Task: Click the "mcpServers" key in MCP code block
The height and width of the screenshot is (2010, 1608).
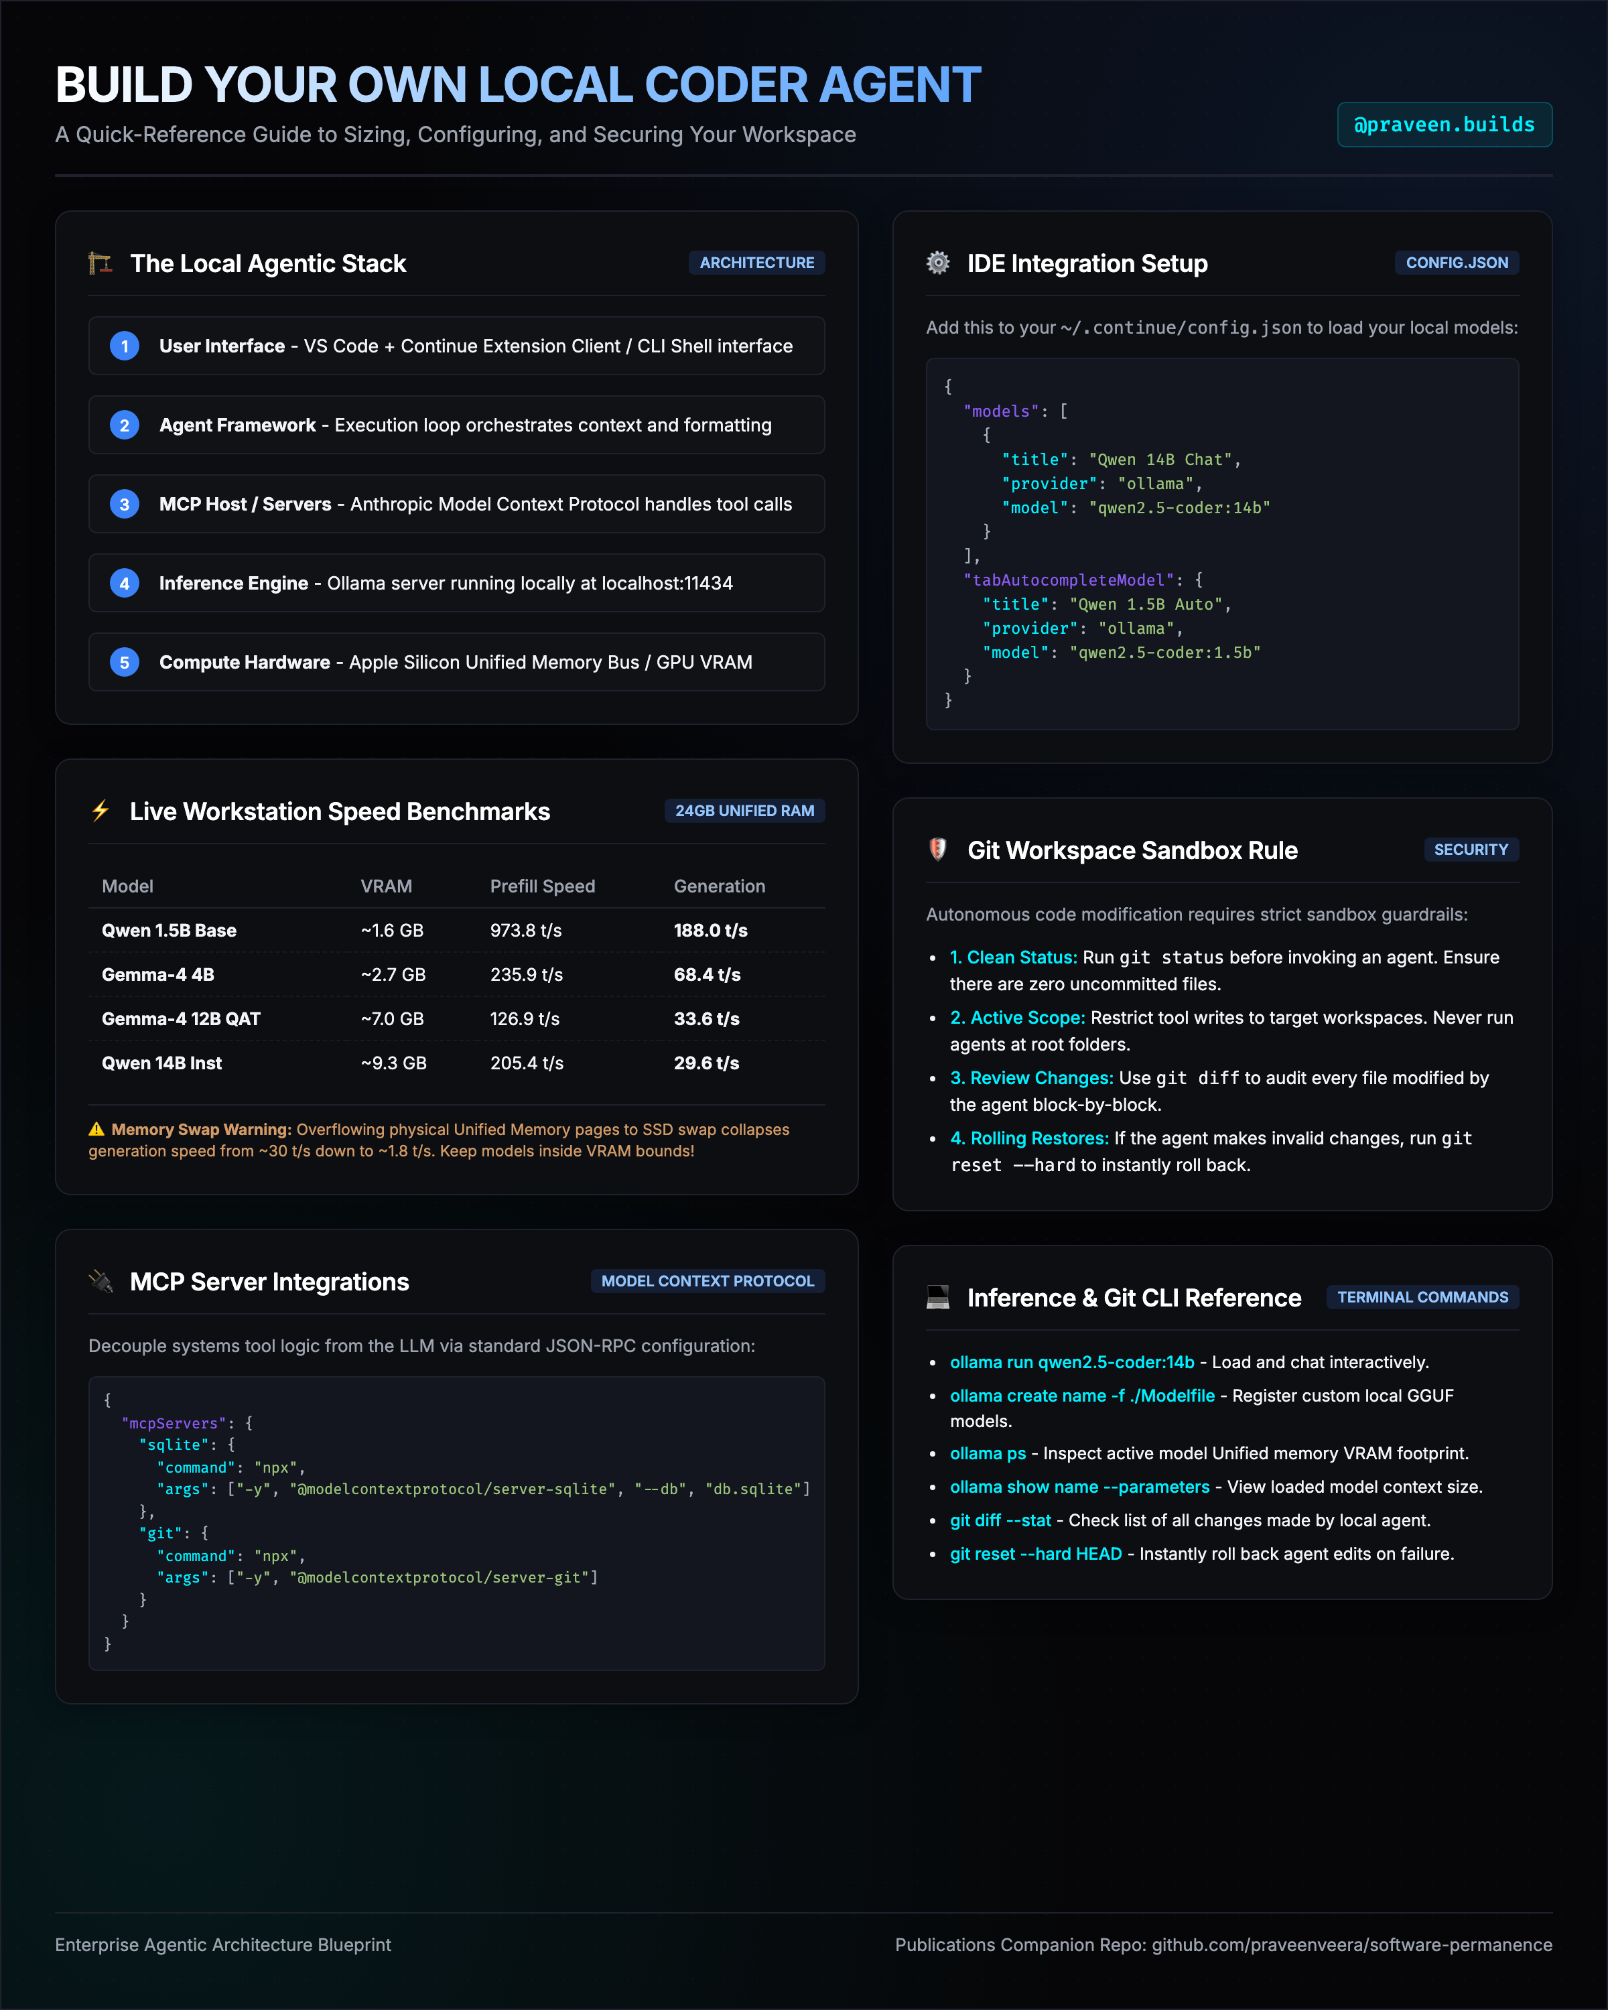Action: pyautogui.click(x=174, y=1422)
